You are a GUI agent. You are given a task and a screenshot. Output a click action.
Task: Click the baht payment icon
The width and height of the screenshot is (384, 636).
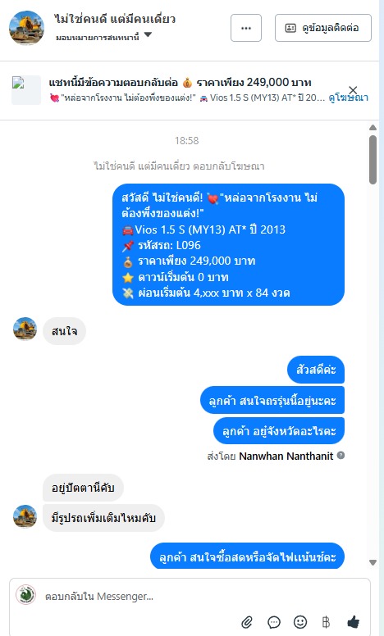click(x=326, y=622)
